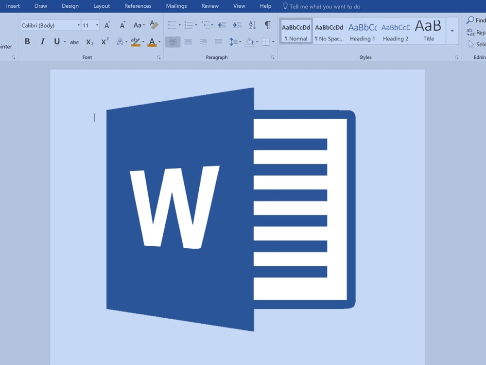Open Bullets library dropdown arrow

pyautogui.click(x=180, y=25)
